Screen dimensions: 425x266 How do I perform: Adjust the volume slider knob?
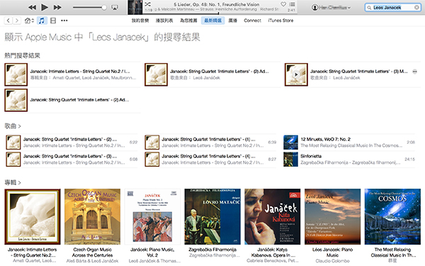point(104,7)
